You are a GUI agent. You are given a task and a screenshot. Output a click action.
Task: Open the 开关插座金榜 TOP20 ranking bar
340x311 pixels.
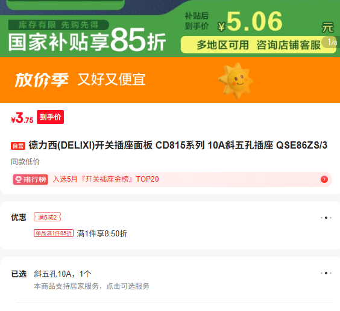171,179
